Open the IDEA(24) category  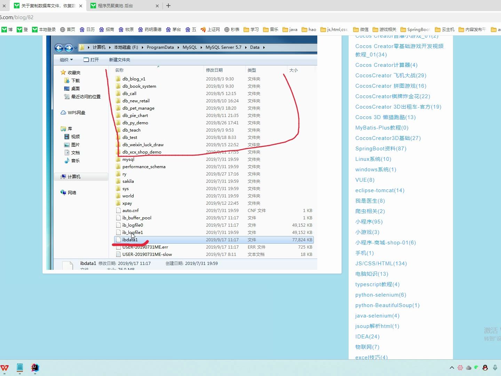tap(367, 337)
